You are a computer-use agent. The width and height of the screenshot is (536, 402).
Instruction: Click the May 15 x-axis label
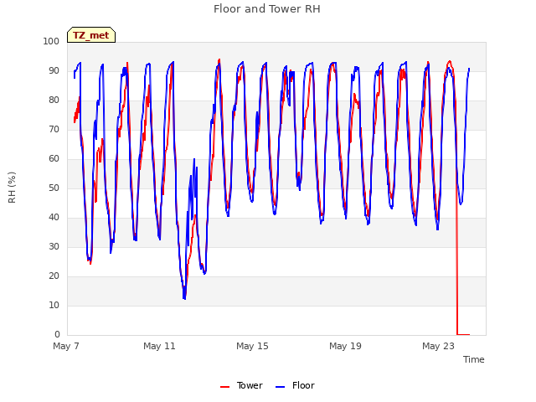252,346
